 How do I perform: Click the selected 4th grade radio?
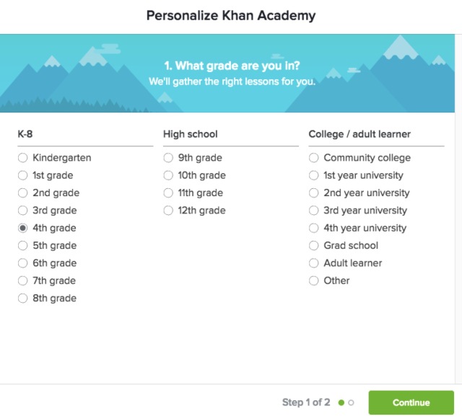pyautogui.click(x=23, y=228)
